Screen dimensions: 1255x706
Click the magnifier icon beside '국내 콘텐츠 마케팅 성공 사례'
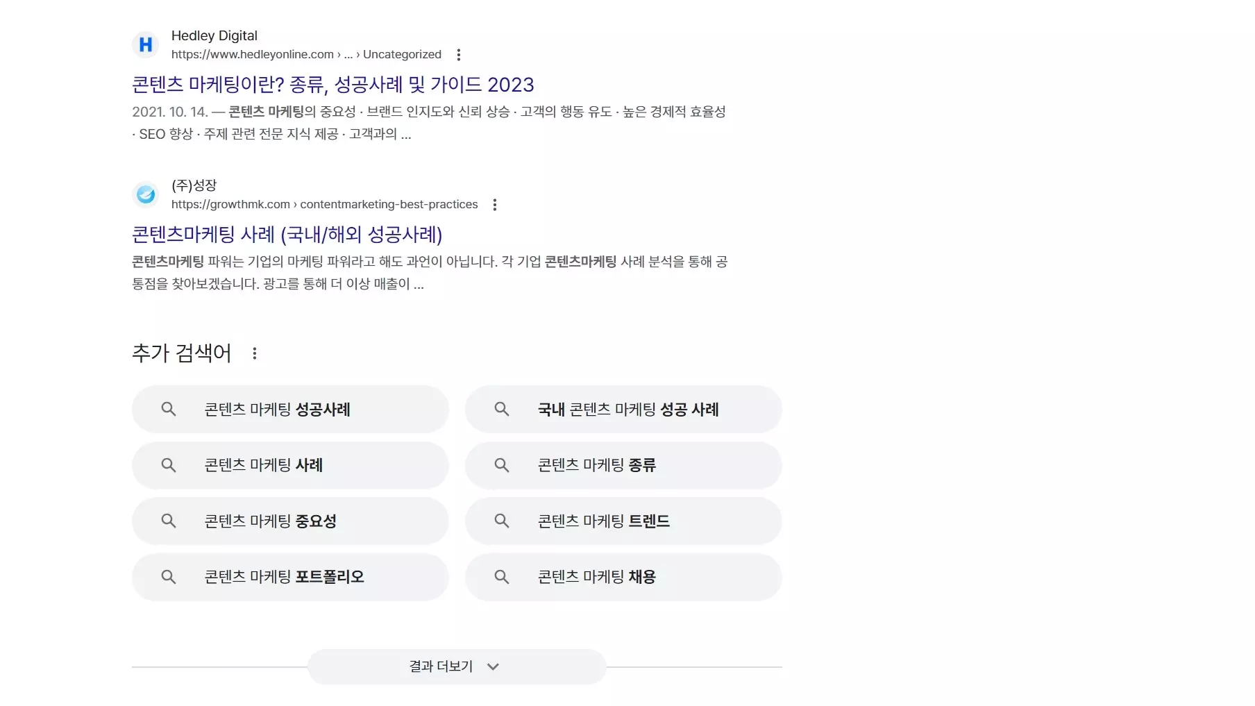click(x=501, y=410)
